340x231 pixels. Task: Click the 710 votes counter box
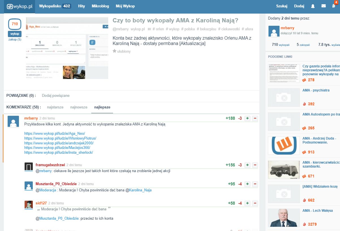coord(15,24)
